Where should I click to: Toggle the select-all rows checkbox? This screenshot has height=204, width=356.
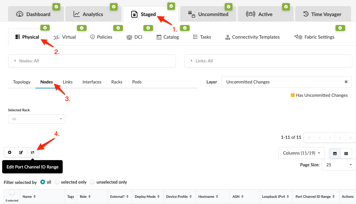(x=12, y=193)
